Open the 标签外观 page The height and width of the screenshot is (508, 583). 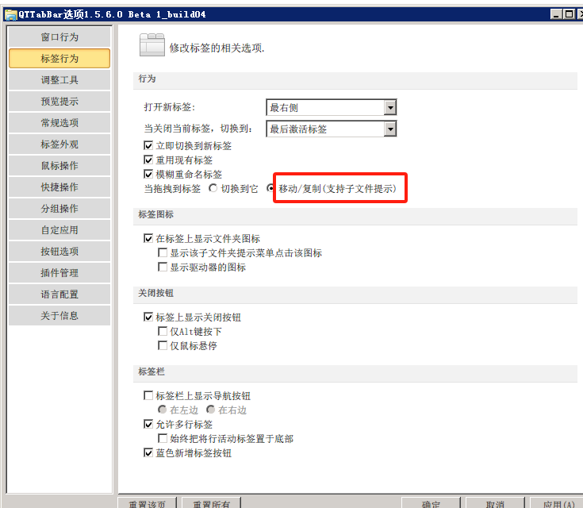tap(59, 144)
